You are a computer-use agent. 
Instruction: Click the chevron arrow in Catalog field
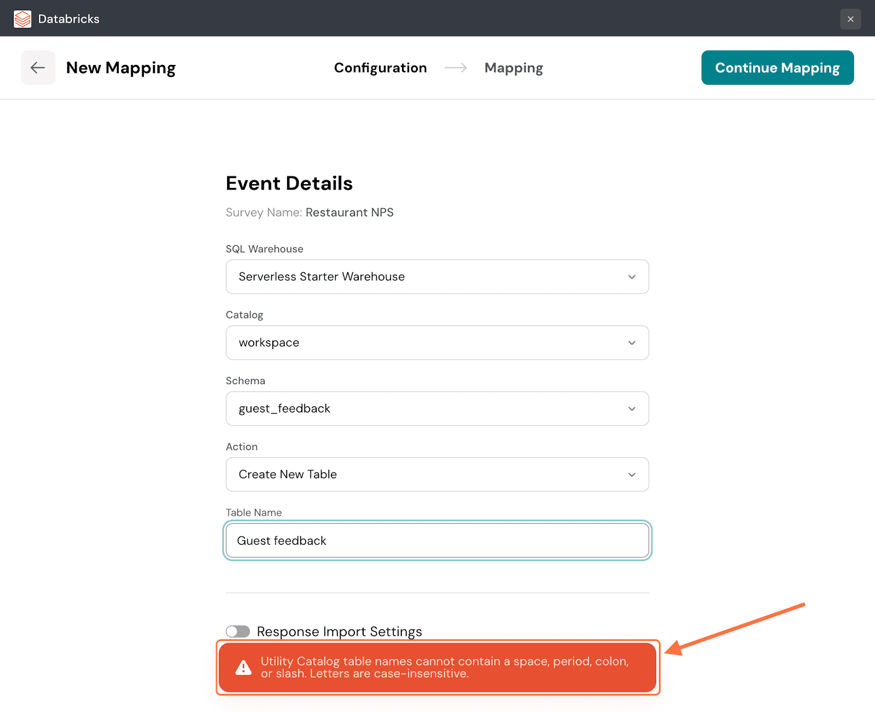point(632,343)
